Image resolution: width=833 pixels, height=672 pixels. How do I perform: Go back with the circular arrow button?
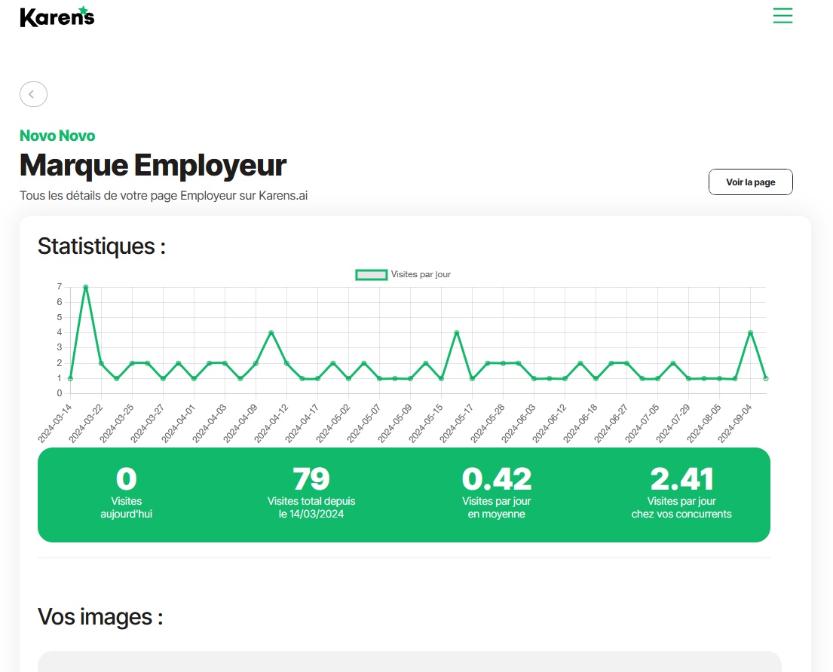pyautogui.click(x=33, y=94)
